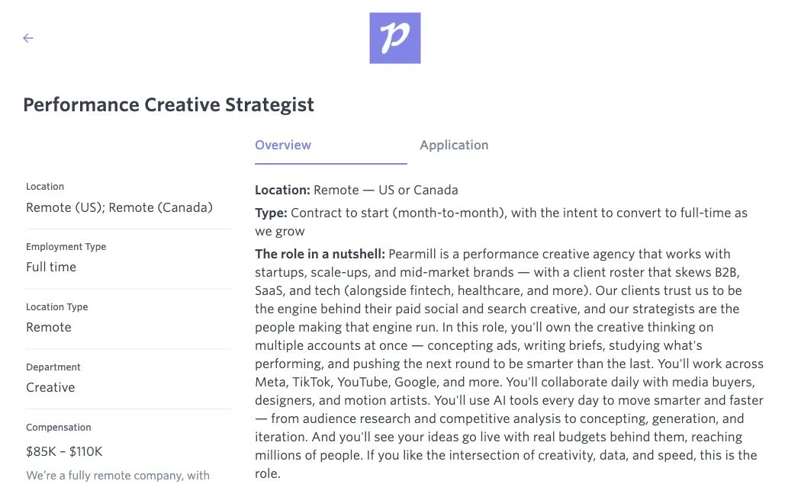801x484 pixels.
Task: Click the Location Type label
Action: pos(56,307)
